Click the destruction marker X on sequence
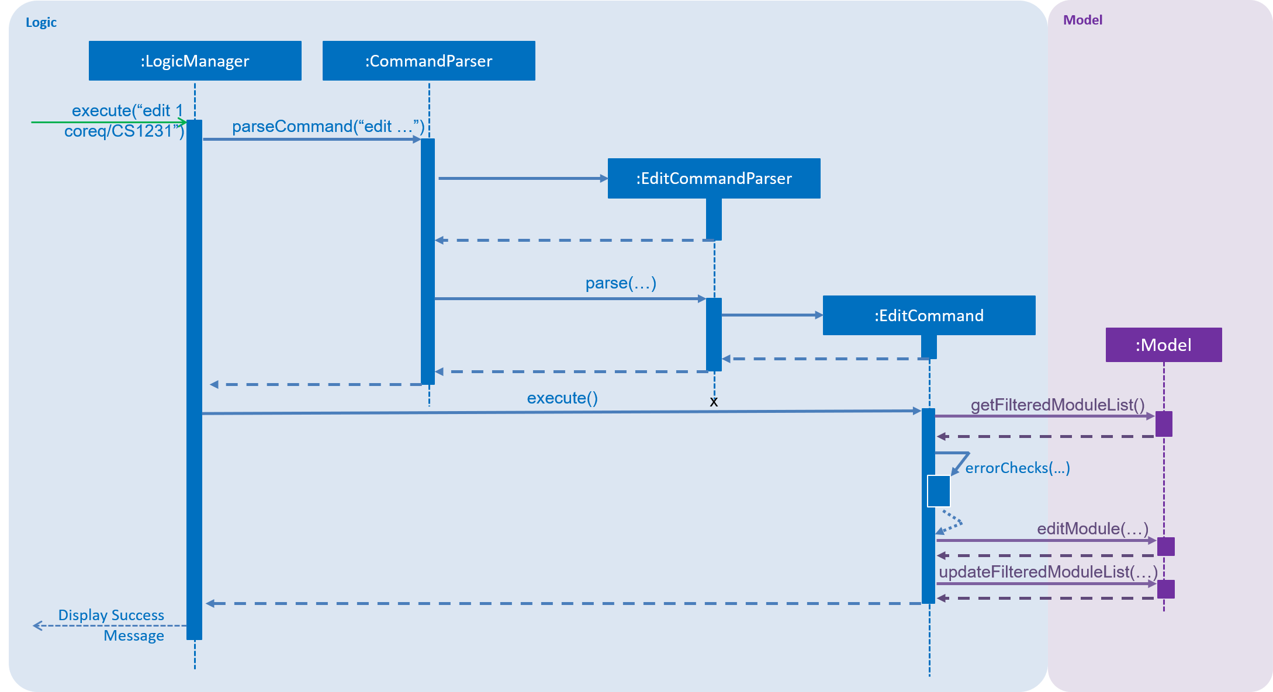The width and height of the screenshot is (1273, 692). [x=714, y=401]
